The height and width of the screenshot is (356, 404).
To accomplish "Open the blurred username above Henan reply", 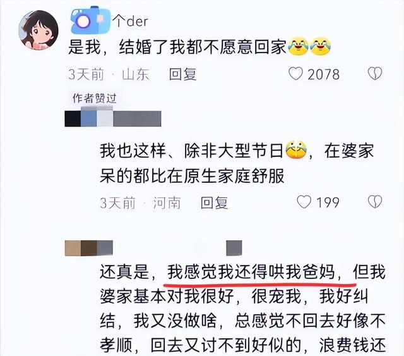I will point(113,118).
